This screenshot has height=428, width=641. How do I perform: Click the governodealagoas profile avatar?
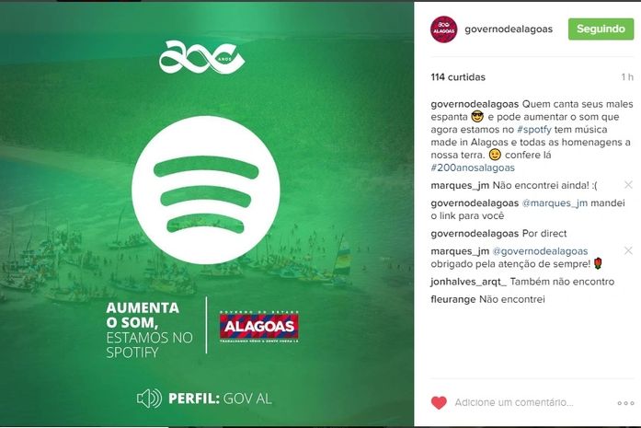443,29
